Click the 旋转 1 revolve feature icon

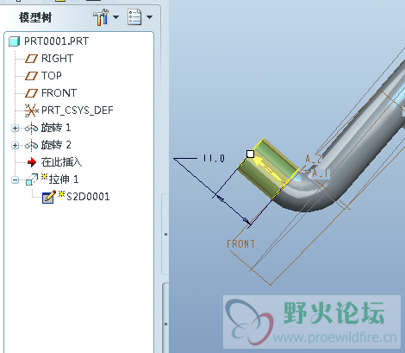[31, 128]
